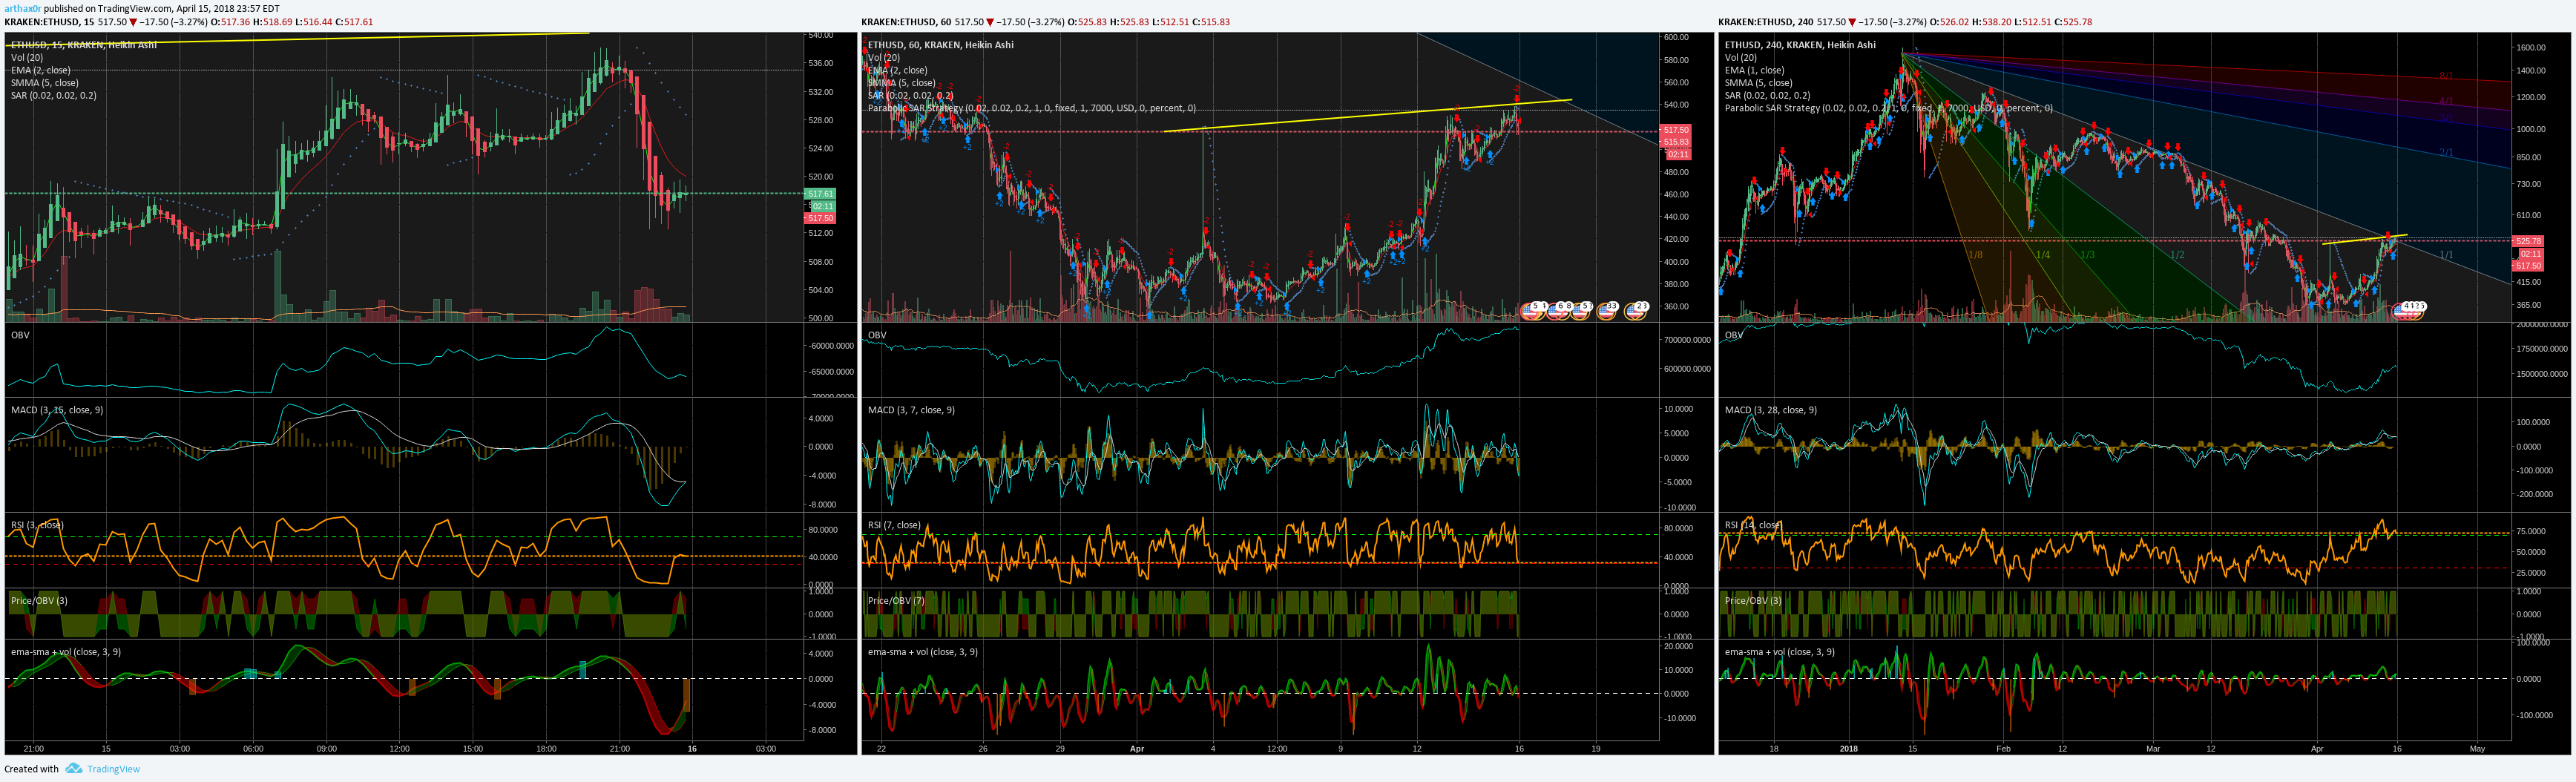
Task: Select the 'ETHUSD, 240, KRAKEN, Heikin Ashi' legend
Action: pos(1800,45)
